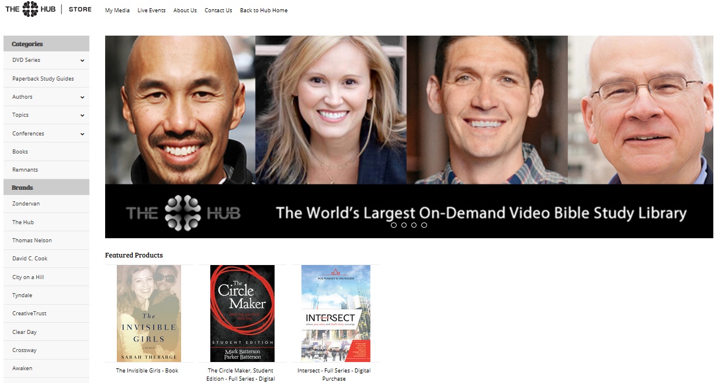Open Authors category link

[x=22, y=97]
